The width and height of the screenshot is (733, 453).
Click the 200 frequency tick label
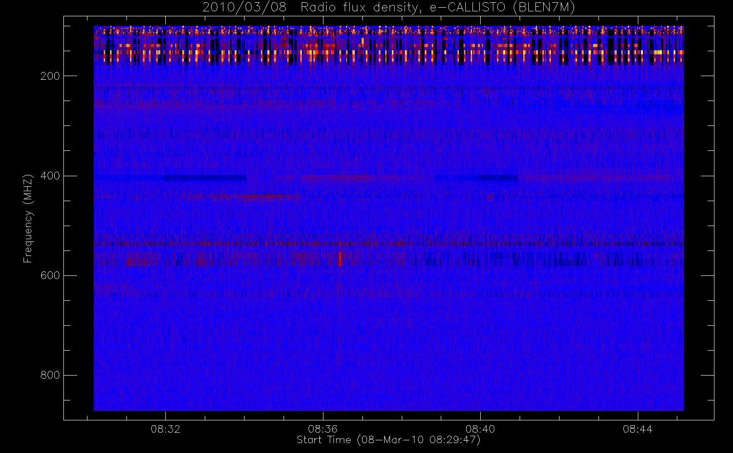(x=50, y=76)
